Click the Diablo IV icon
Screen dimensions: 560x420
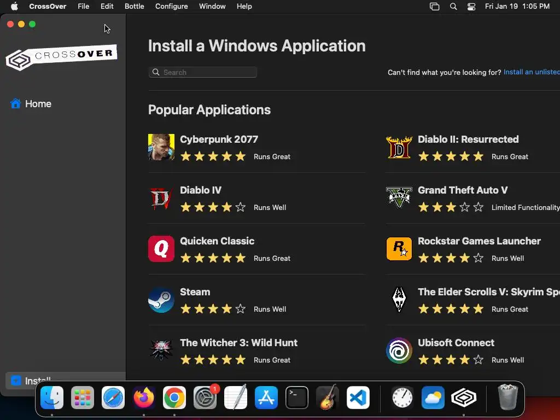point(161,198)
